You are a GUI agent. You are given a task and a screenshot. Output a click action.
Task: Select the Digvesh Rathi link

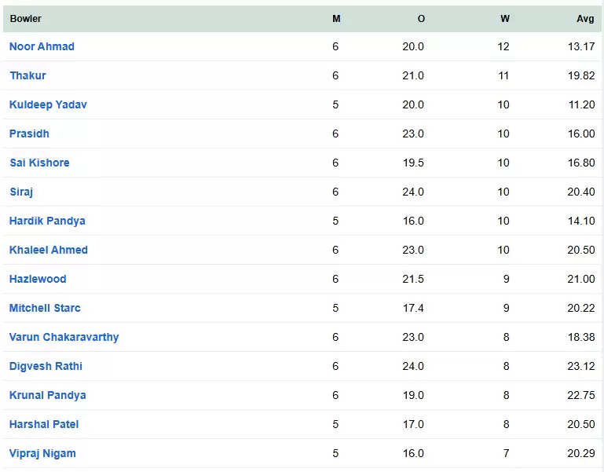click(46, 366)
